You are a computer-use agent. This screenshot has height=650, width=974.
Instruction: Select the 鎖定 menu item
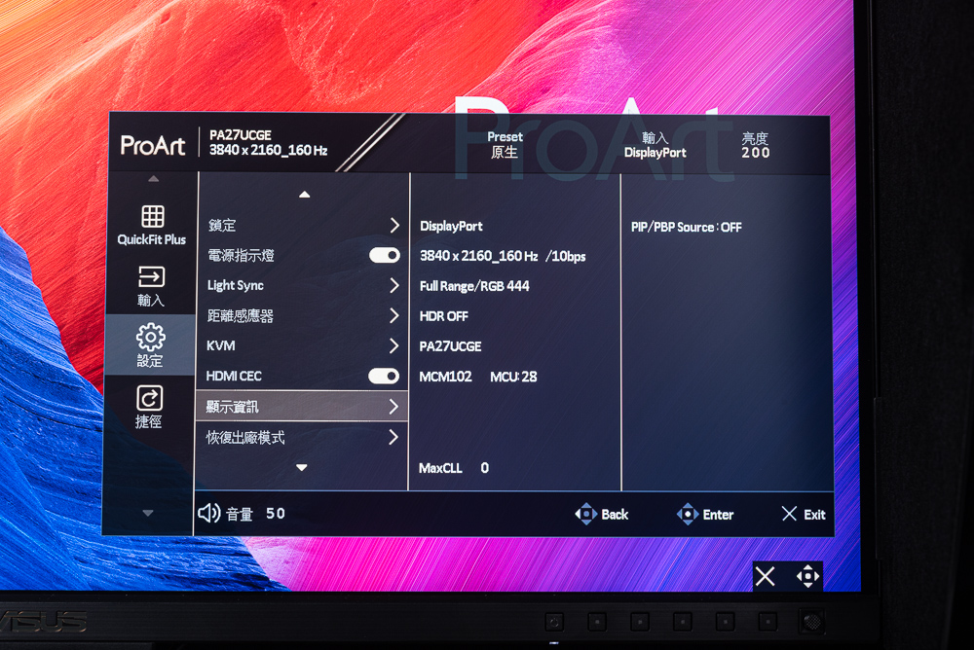pos(303,225)
